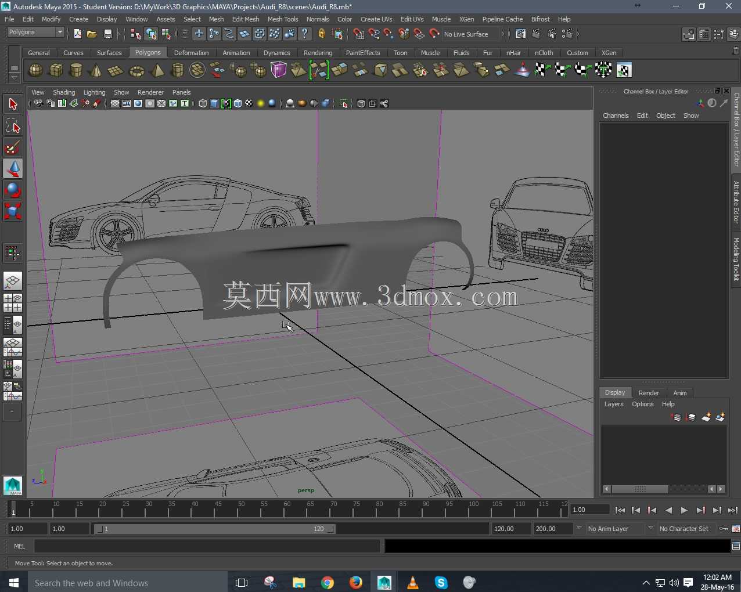Screen dimensions: 741x592
Task: Create a polygon torus from the shelf
Action: (x=136, y=70)
